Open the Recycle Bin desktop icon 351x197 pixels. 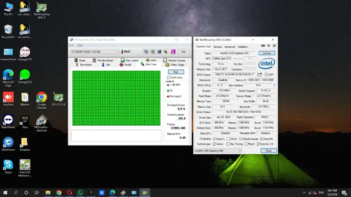8,31
